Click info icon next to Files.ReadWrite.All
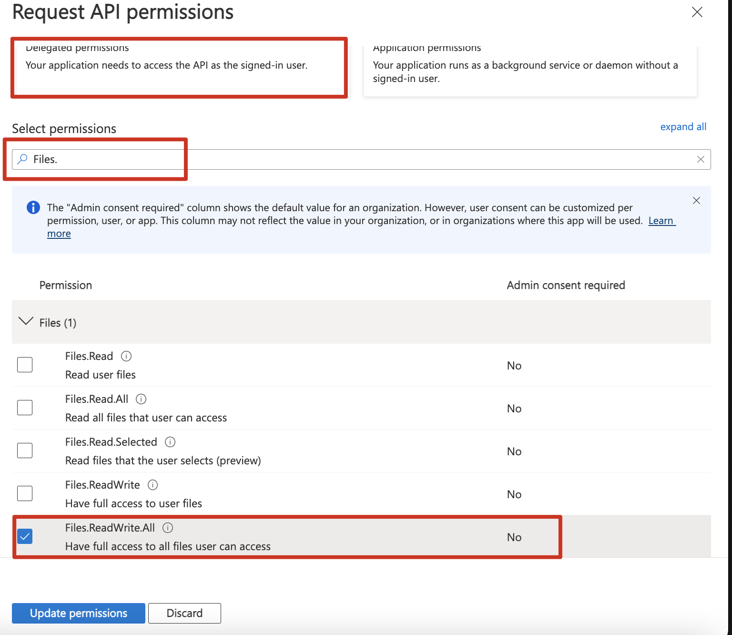 168,528
